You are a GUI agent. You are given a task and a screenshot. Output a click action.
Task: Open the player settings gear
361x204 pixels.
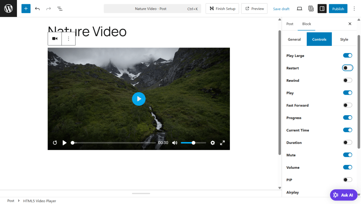[213, 143]
